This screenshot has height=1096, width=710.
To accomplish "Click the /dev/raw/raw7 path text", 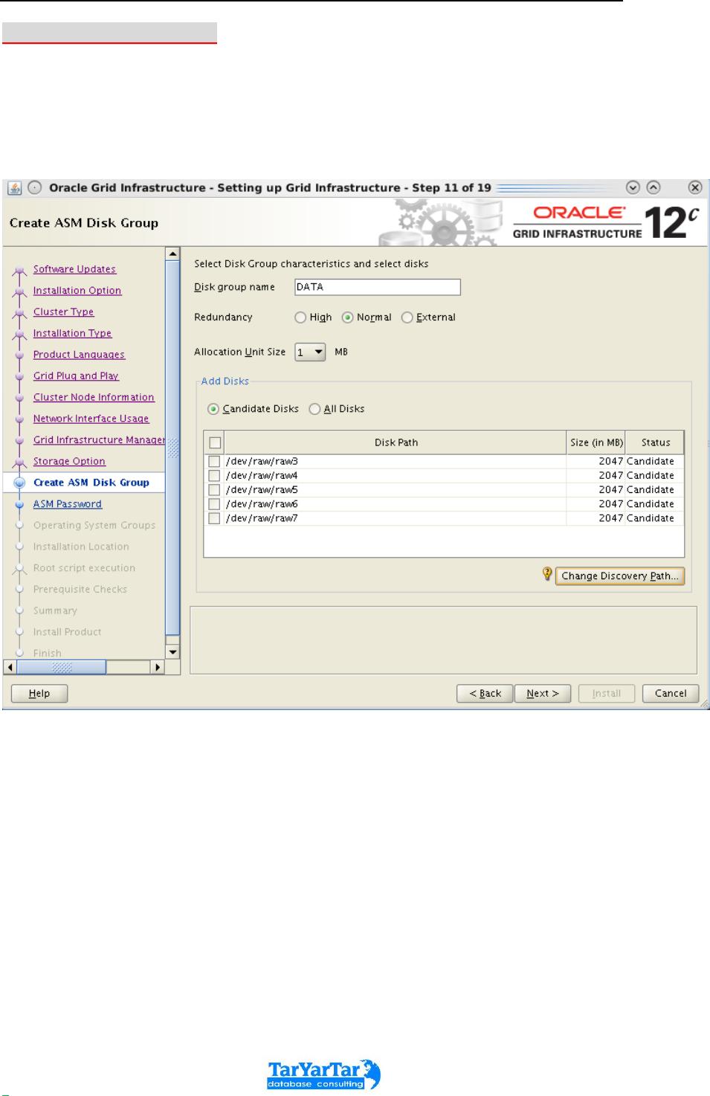I will click(262, 518).
